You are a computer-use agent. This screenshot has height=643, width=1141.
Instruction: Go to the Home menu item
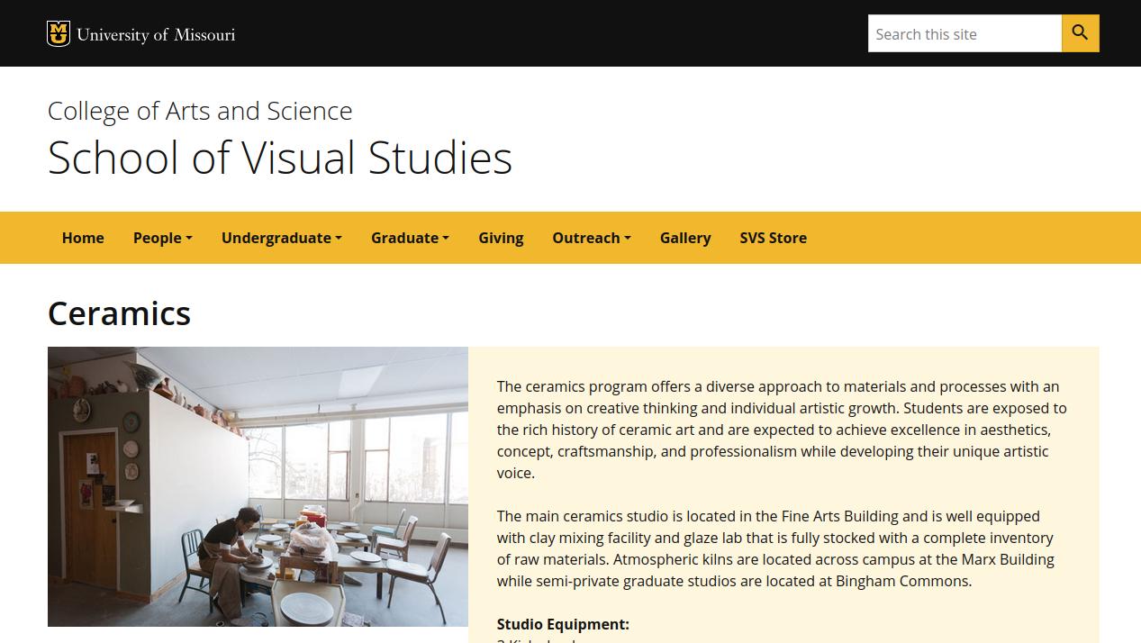(x=83, y=238)
